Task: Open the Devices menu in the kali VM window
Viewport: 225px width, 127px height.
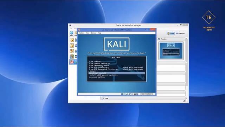Action: point(94,33)
